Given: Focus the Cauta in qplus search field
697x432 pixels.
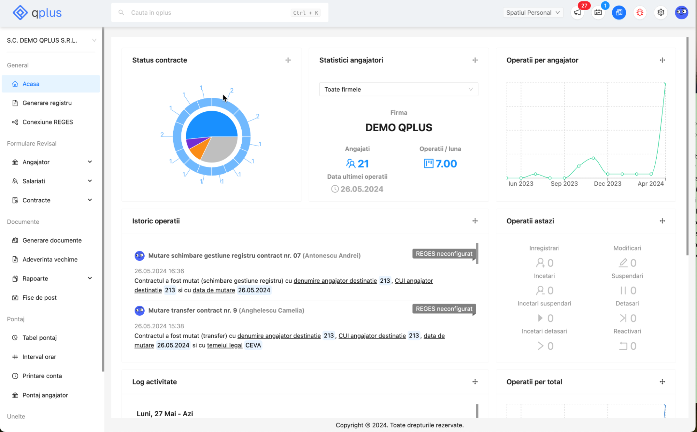Looking at the screenshot, I should (220, 13).
